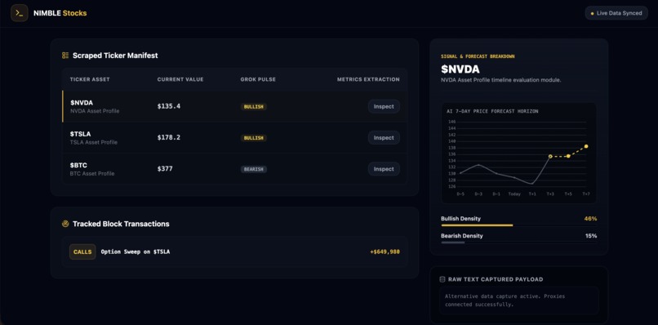Click the Tracked Block Transactions icon
Viewport: 658px width, 325px height.
[65, 224]
